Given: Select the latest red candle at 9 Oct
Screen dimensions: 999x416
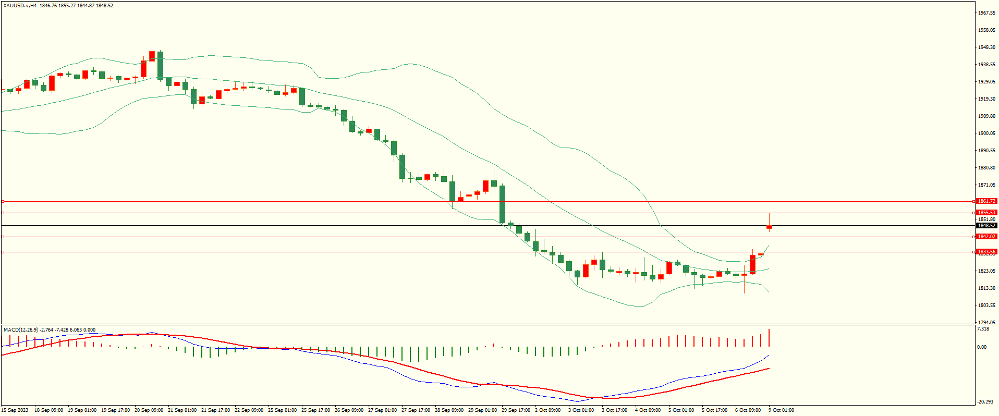Looking at the screenshot, I should pos(769,227).
